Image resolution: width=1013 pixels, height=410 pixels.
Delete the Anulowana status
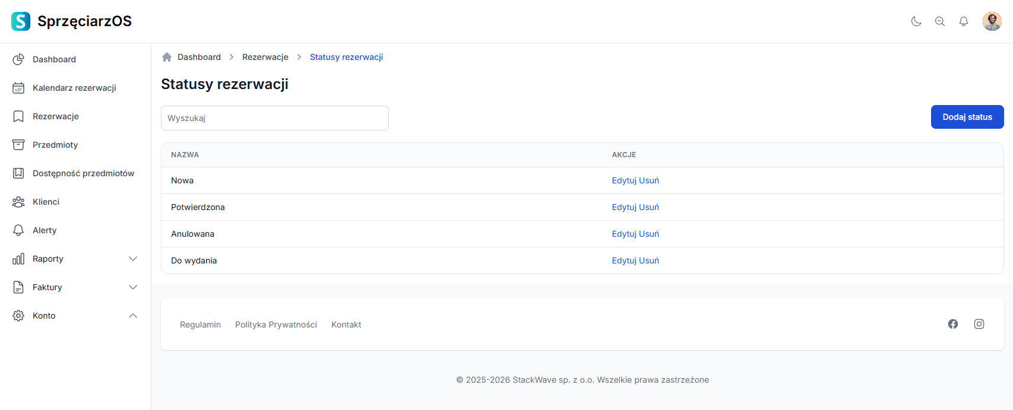[x=649, y=234]
